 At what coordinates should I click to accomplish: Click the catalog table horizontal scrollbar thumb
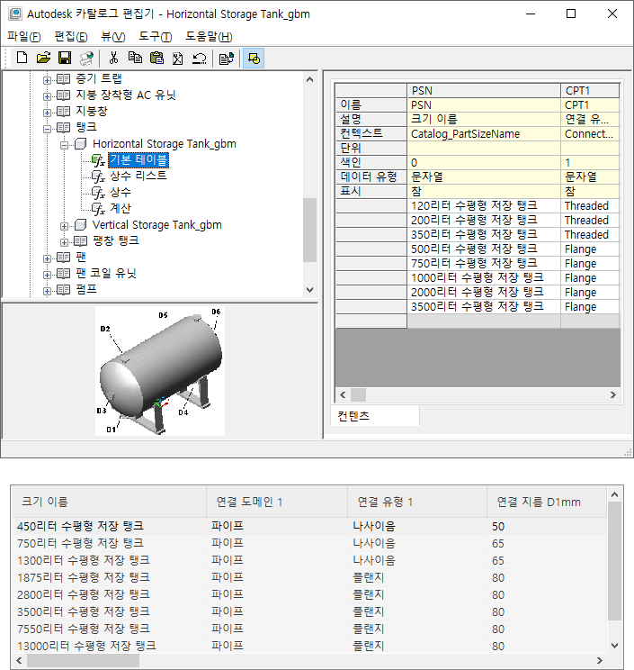click(x=358, y=394)
